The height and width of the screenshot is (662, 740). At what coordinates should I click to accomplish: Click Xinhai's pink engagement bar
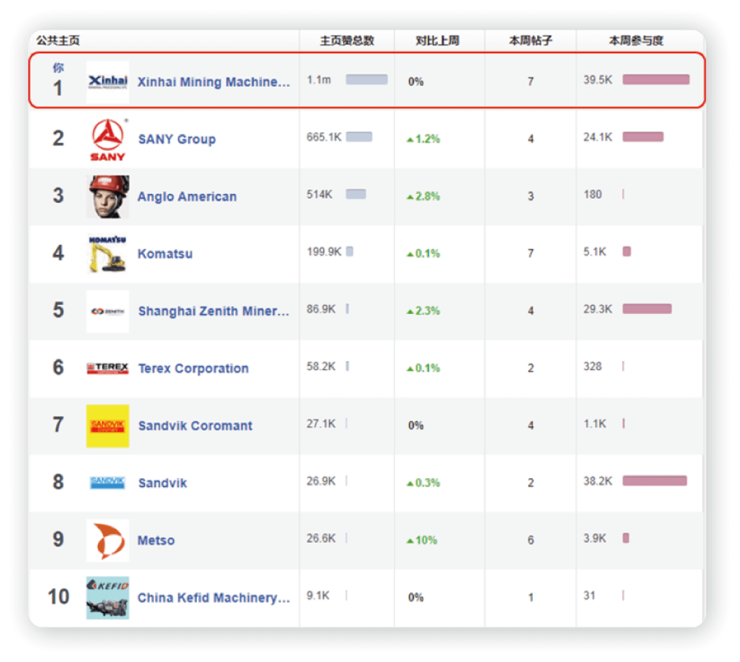point(656,79)
